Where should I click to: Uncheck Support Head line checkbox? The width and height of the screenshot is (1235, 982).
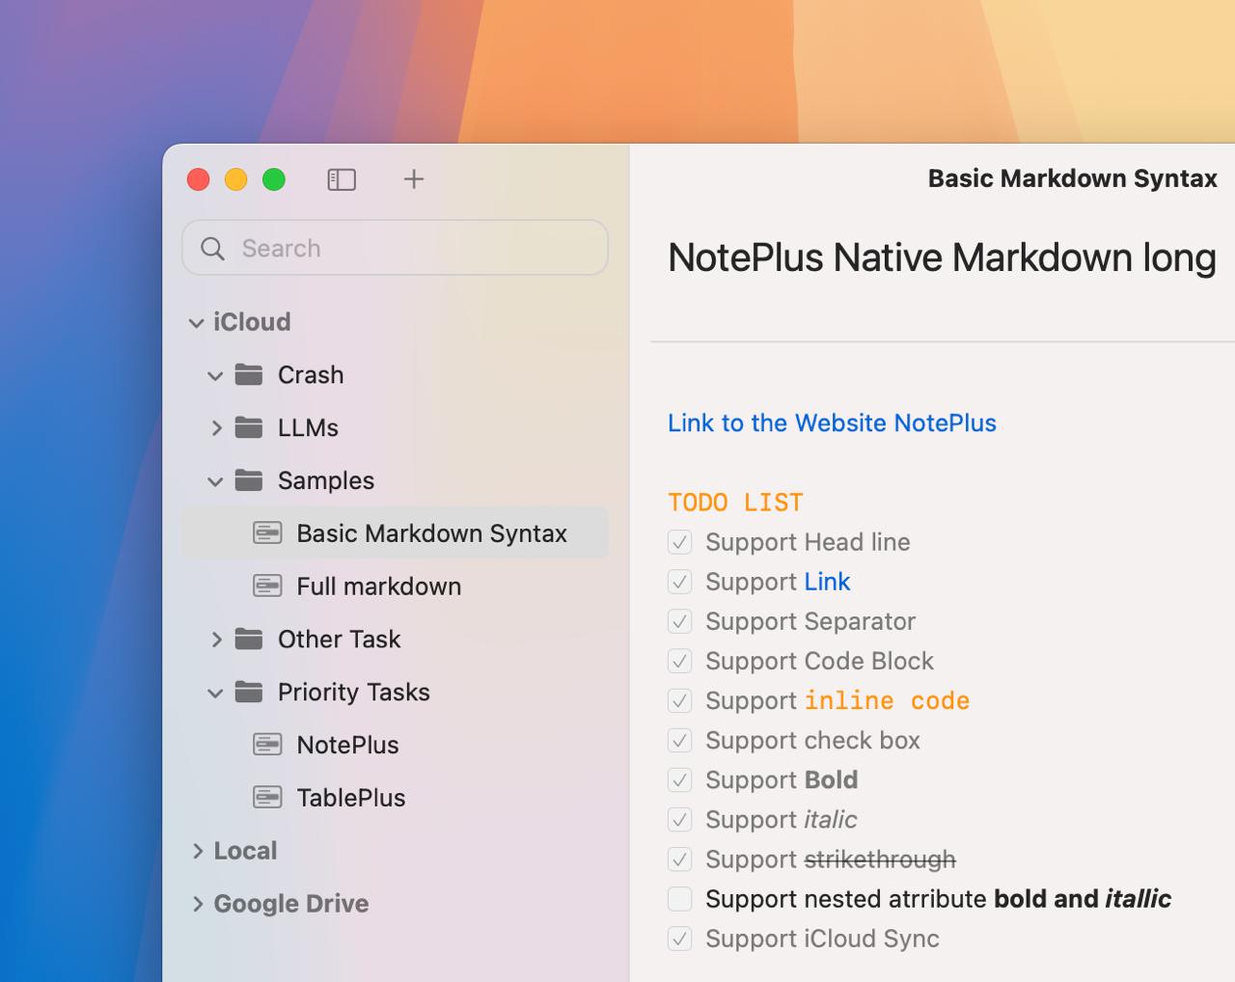tap(680, 542)
